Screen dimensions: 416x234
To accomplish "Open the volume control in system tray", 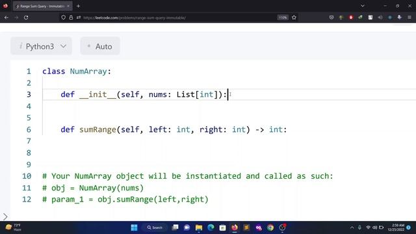I will click(374, 227).
